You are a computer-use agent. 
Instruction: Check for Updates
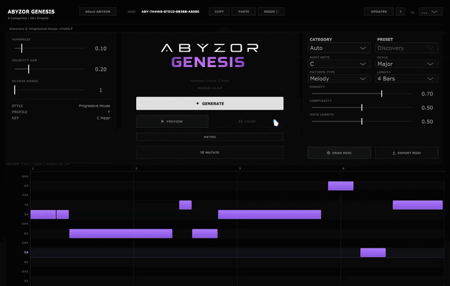(379, 11)
